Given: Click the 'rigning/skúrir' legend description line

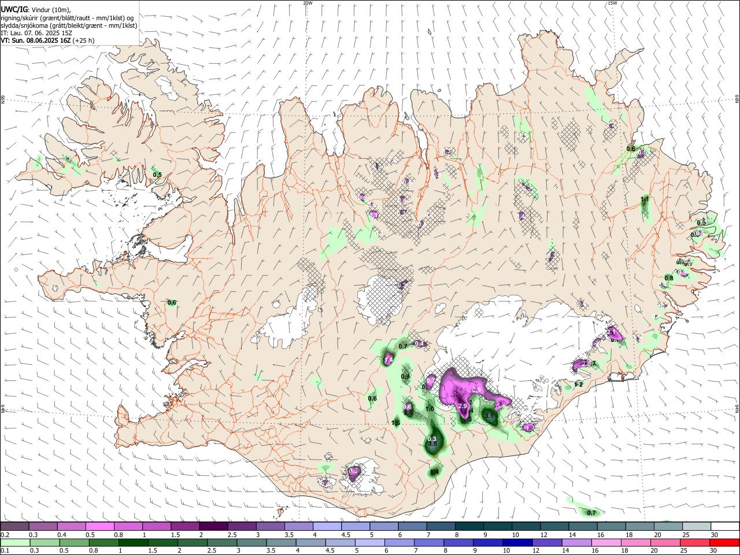Looking at the screenshot, I should (x=66, y=18).
